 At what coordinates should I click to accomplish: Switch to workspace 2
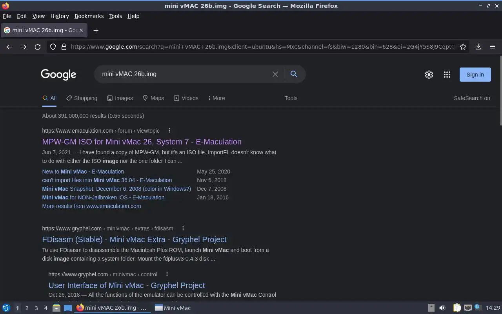pos(27,308)
